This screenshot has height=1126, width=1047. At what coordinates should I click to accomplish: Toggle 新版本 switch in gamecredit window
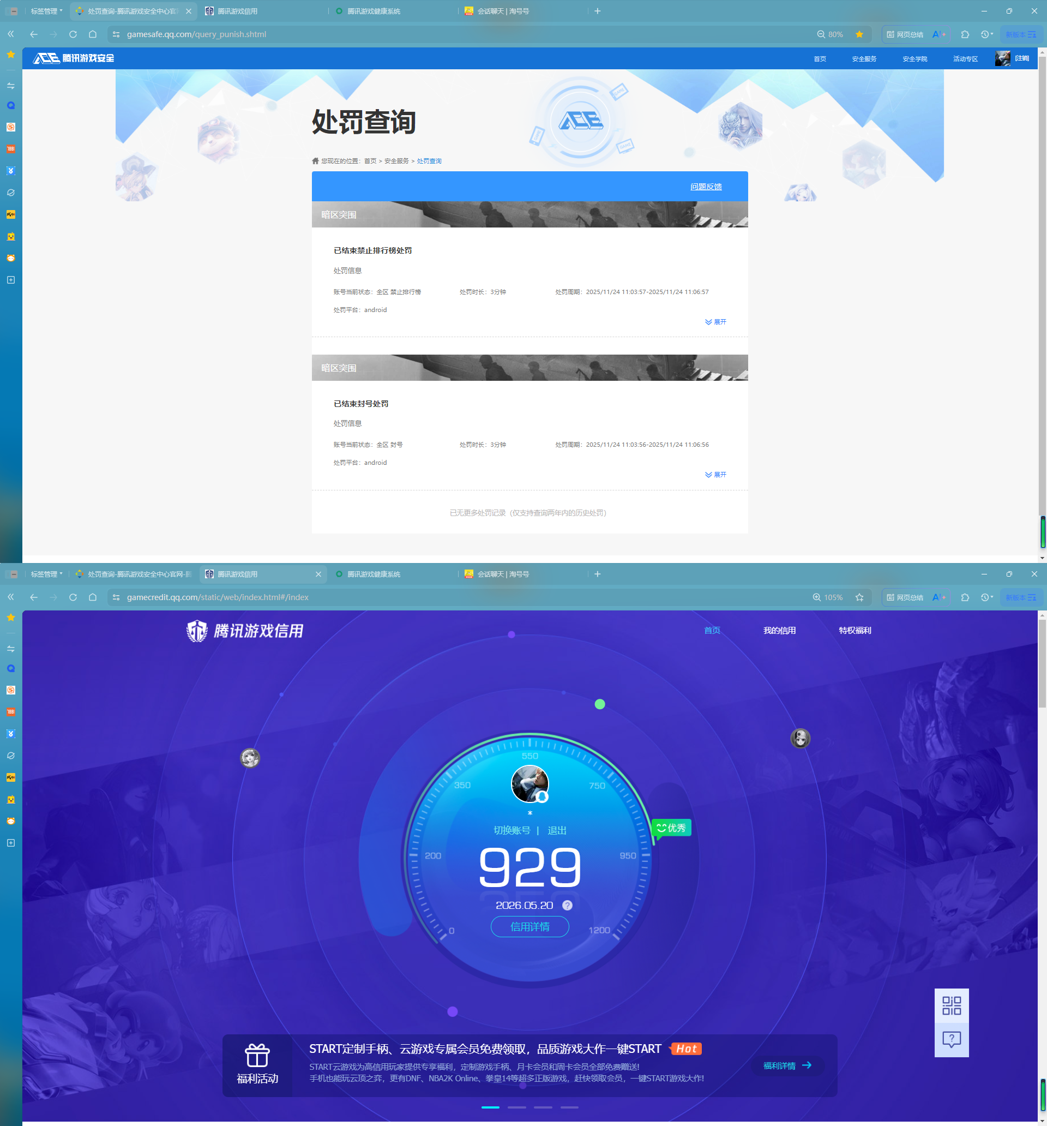(x=1021, y=597)
